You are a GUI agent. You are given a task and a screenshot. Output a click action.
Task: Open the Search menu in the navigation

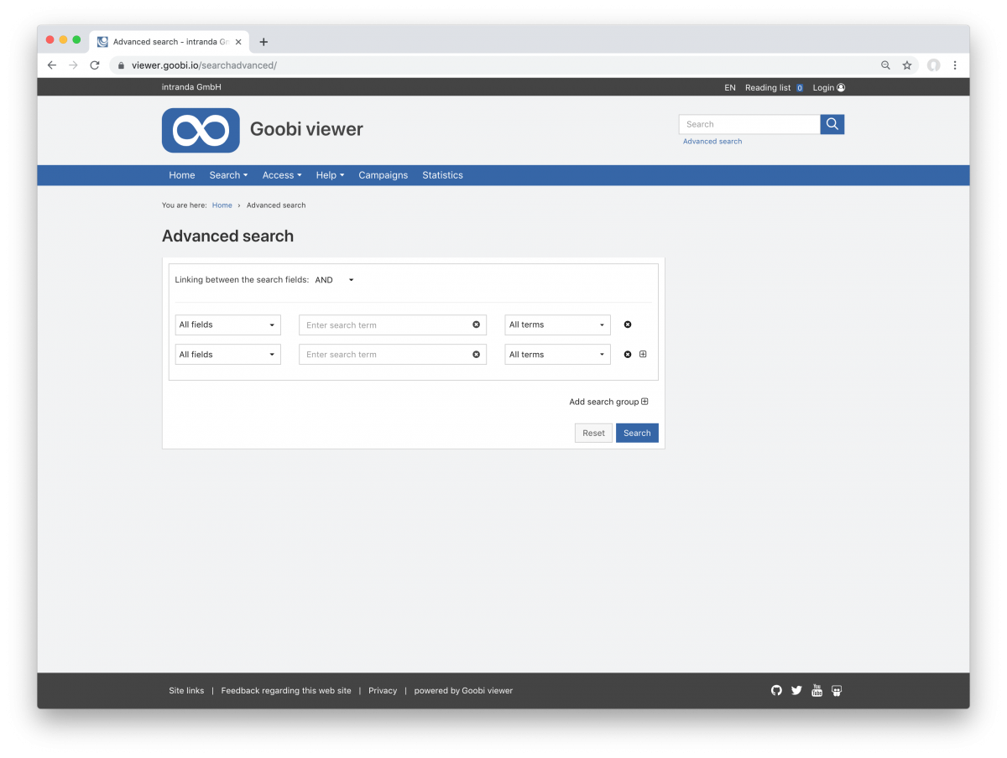[227, 174]
